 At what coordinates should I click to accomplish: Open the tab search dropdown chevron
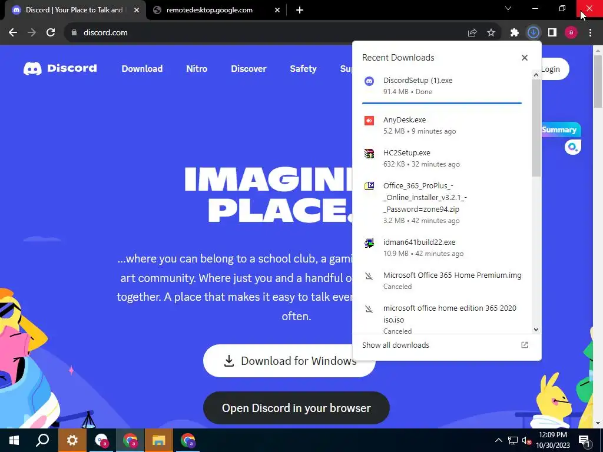pyautogui.click(x=508, y=8)
